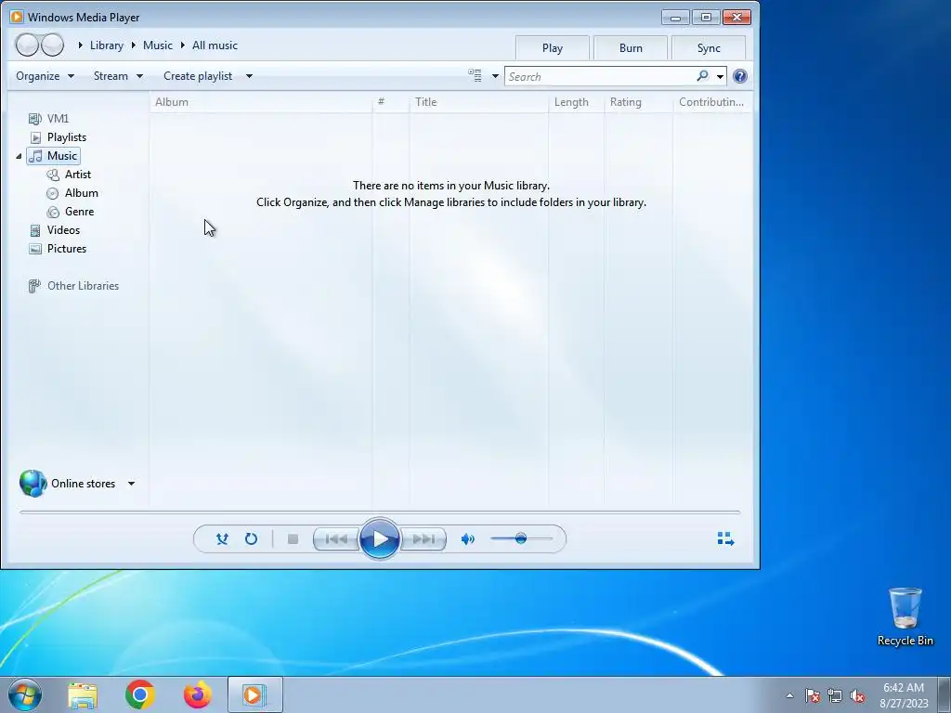Select Pictures in the navigation pane

click(58, 249)
